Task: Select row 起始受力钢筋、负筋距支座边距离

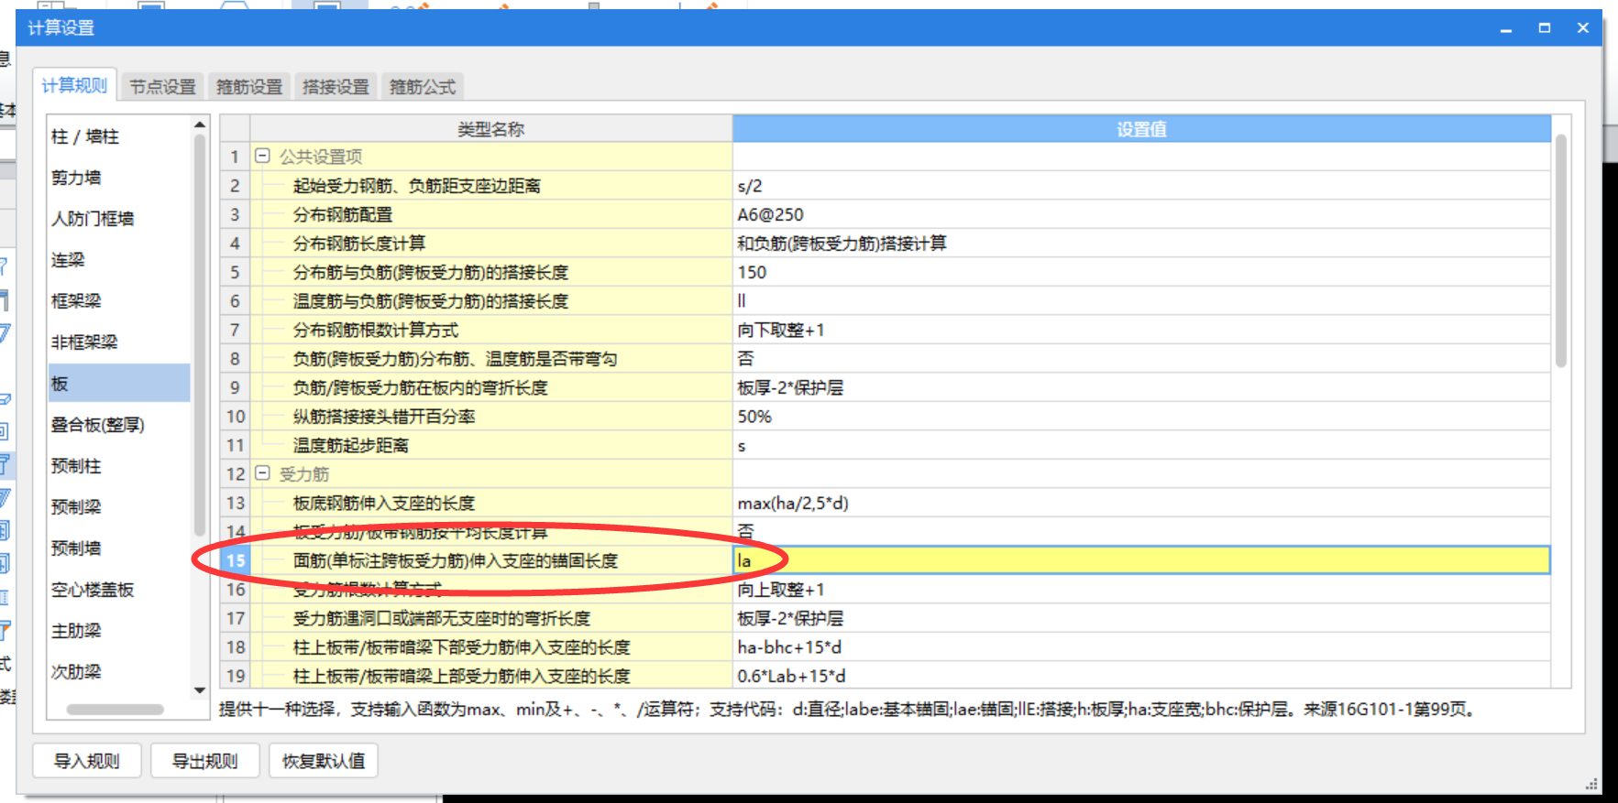Action: [x=491, y=186]
